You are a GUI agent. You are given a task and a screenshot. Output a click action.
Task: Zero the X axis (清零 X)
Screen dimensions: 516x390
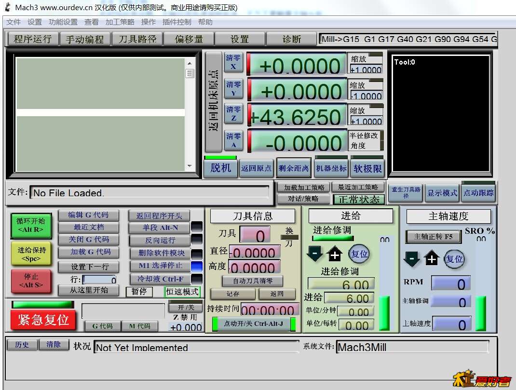[233, 62]
